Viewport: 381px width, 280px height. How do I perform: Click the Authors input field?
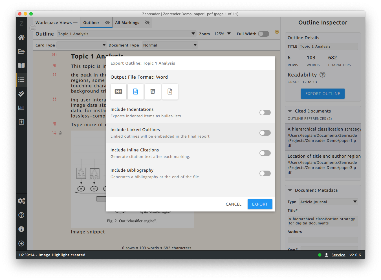point(323,240)
